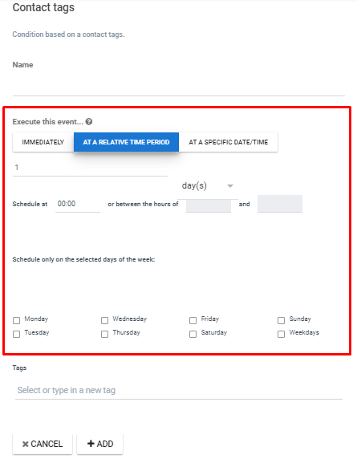Enable the Tuesday checkbox
The width and height of the screenshot is (357, 463).
click(x=17, y=334)
